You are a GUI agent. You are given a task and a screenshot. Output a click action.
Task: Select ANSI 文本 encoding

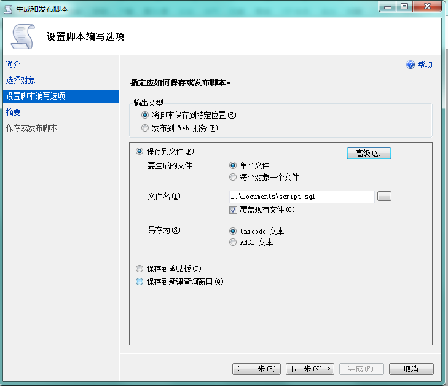click(x=234, y=242)
